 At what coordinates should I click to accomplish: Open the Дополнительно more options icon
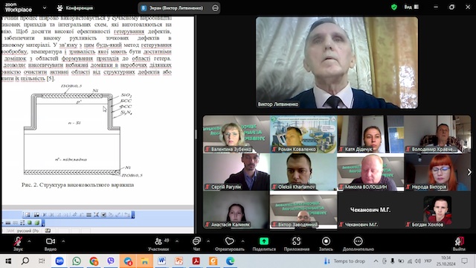[x=358, y=241]
